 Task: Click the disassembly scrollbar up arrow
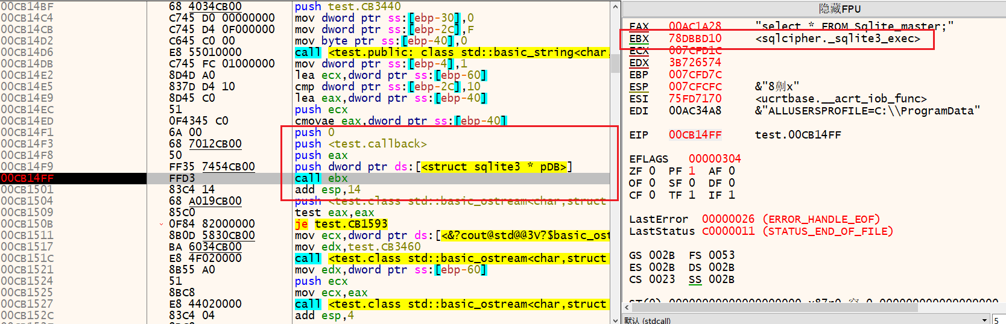point(616,7)
